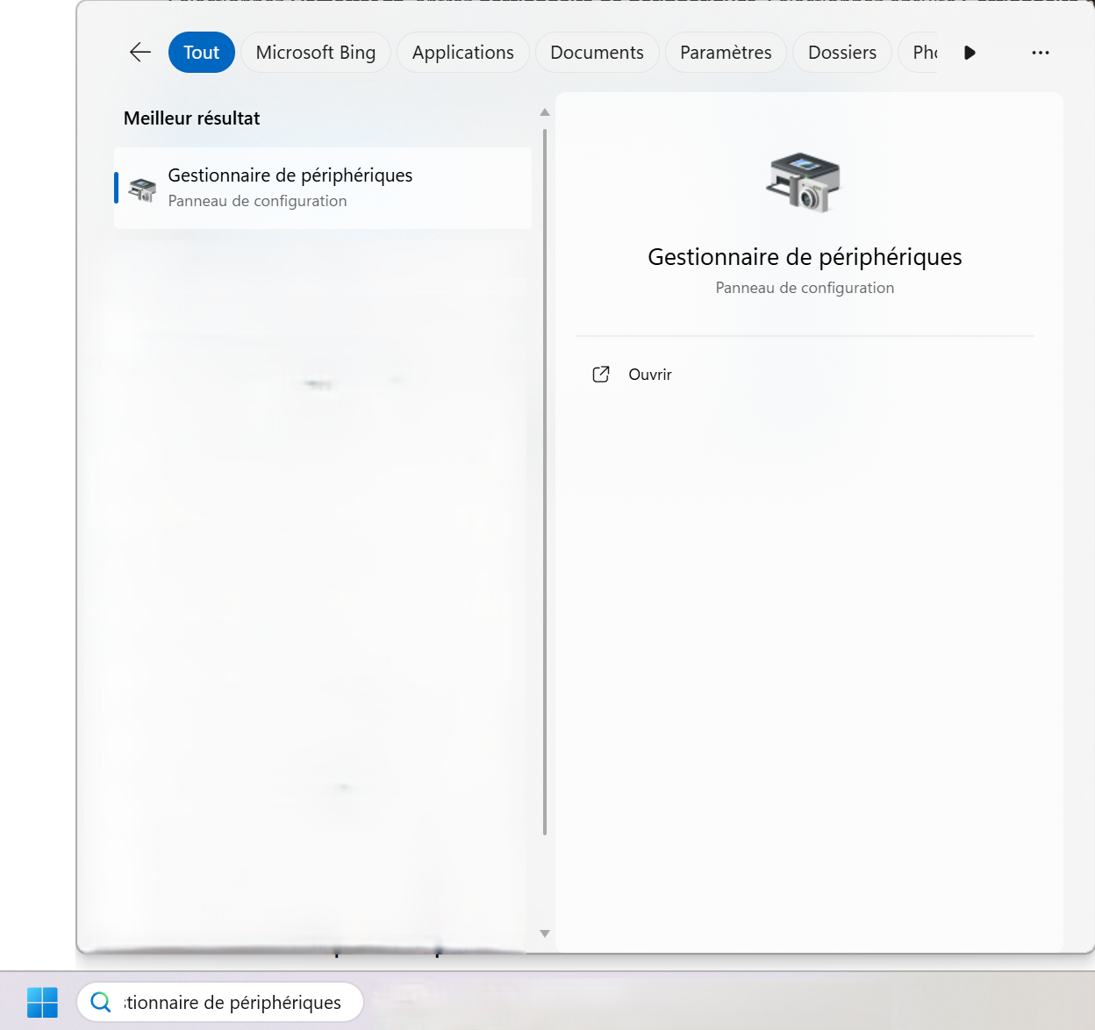Show Paramètres search results
The width and height of the screenshot is (1095, 1030).
click(726, 53)
